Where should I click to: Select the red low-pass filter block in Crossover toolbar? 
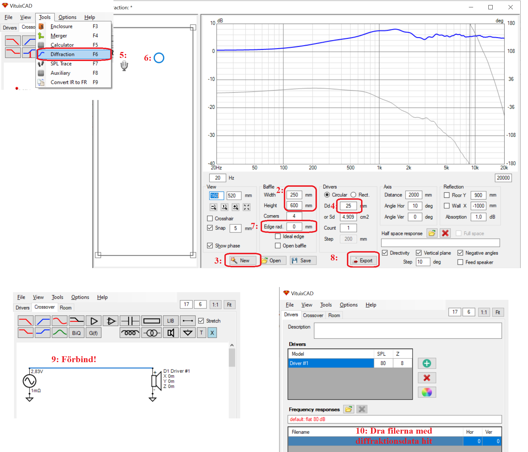tap(25, 321)
